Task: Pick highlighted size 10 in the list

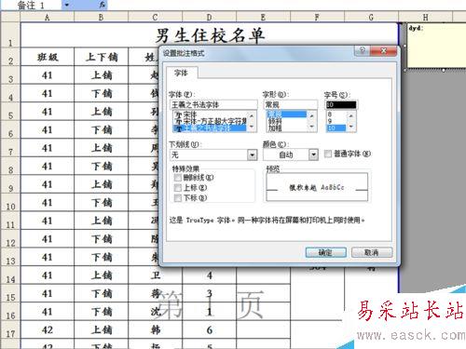Action: coord(336,128)
